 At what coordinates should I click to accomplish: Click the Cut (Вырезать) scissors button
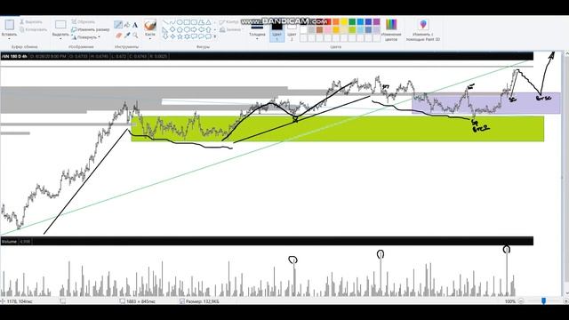click(31, 21)
